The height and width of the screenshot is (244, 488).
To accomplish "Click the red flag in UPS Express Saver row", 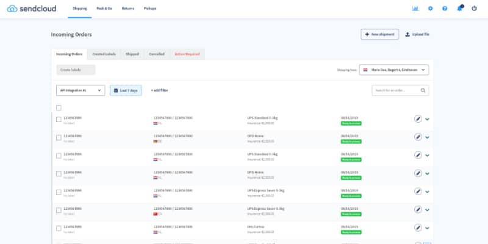I will (156, 214).
